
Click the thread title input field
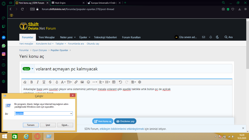(x=133, y=69)
